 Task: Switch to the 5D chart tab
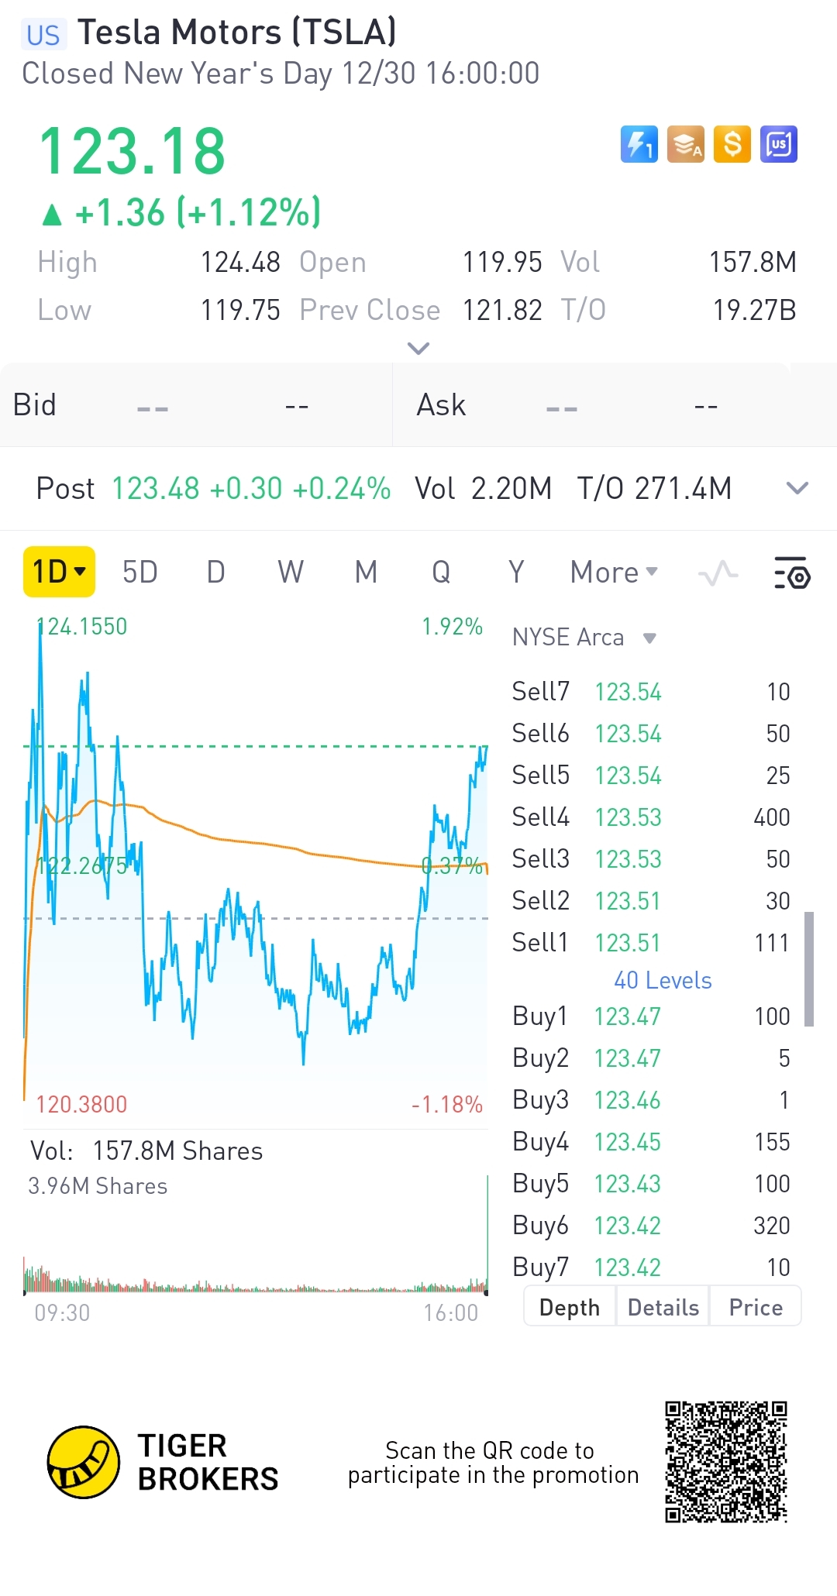click(140, 573)
